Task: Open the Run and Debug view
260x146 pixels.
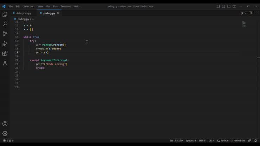Action: tap(5, 44)
